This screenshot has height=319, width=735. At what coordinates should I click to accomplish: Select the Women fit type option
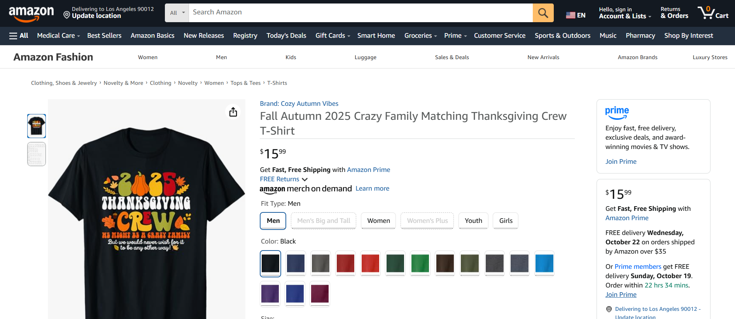(378, 221)
